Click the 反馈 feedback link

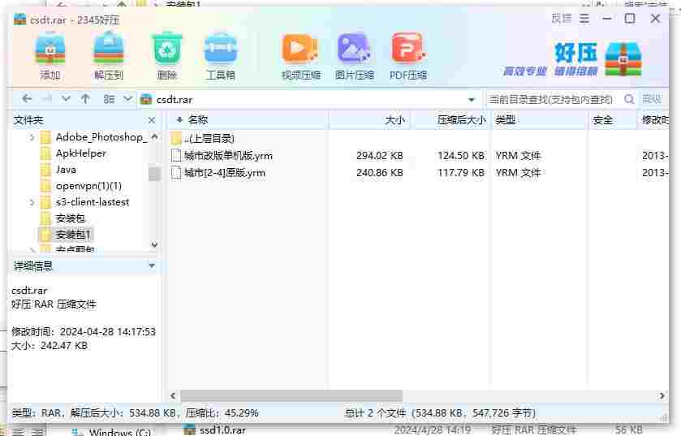(561, 19)
